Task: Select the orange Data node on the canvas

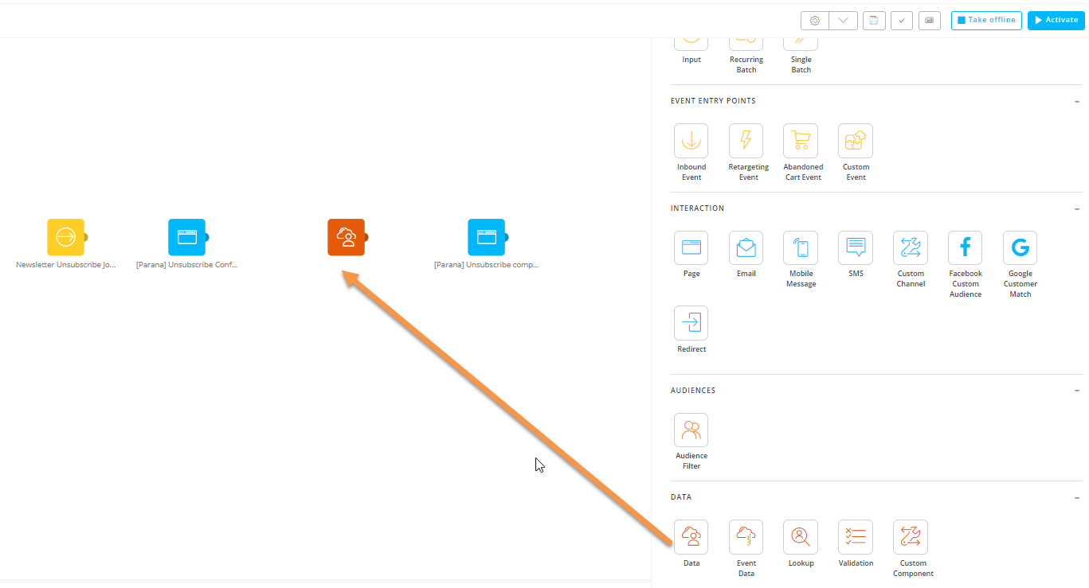Action: point(346,237)
